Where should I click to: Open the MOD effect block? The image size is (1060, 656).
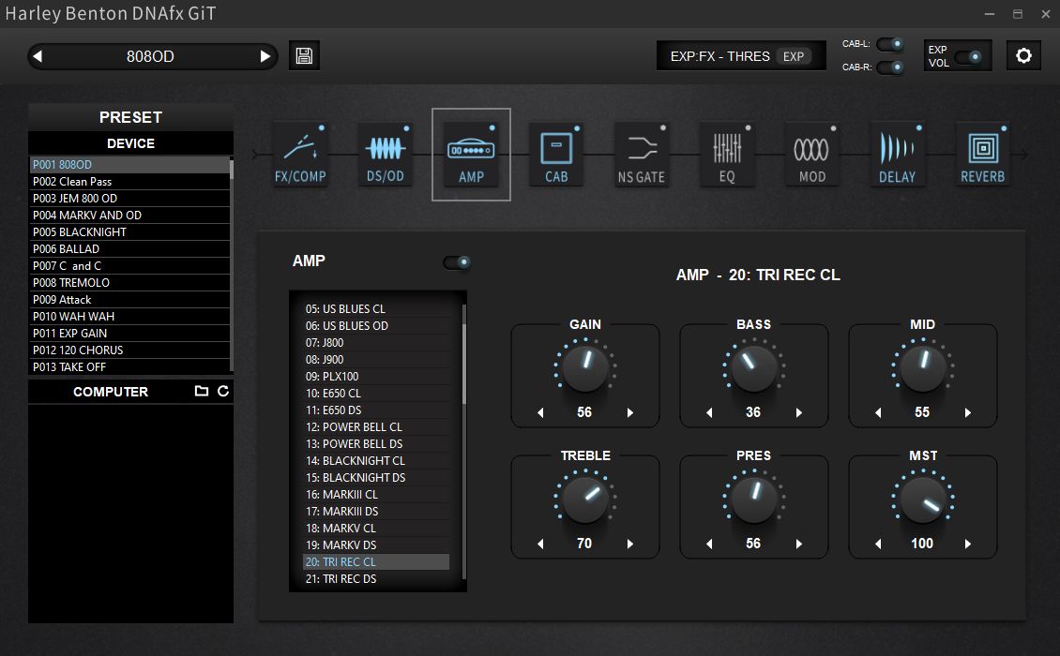(x=812, y=156)
